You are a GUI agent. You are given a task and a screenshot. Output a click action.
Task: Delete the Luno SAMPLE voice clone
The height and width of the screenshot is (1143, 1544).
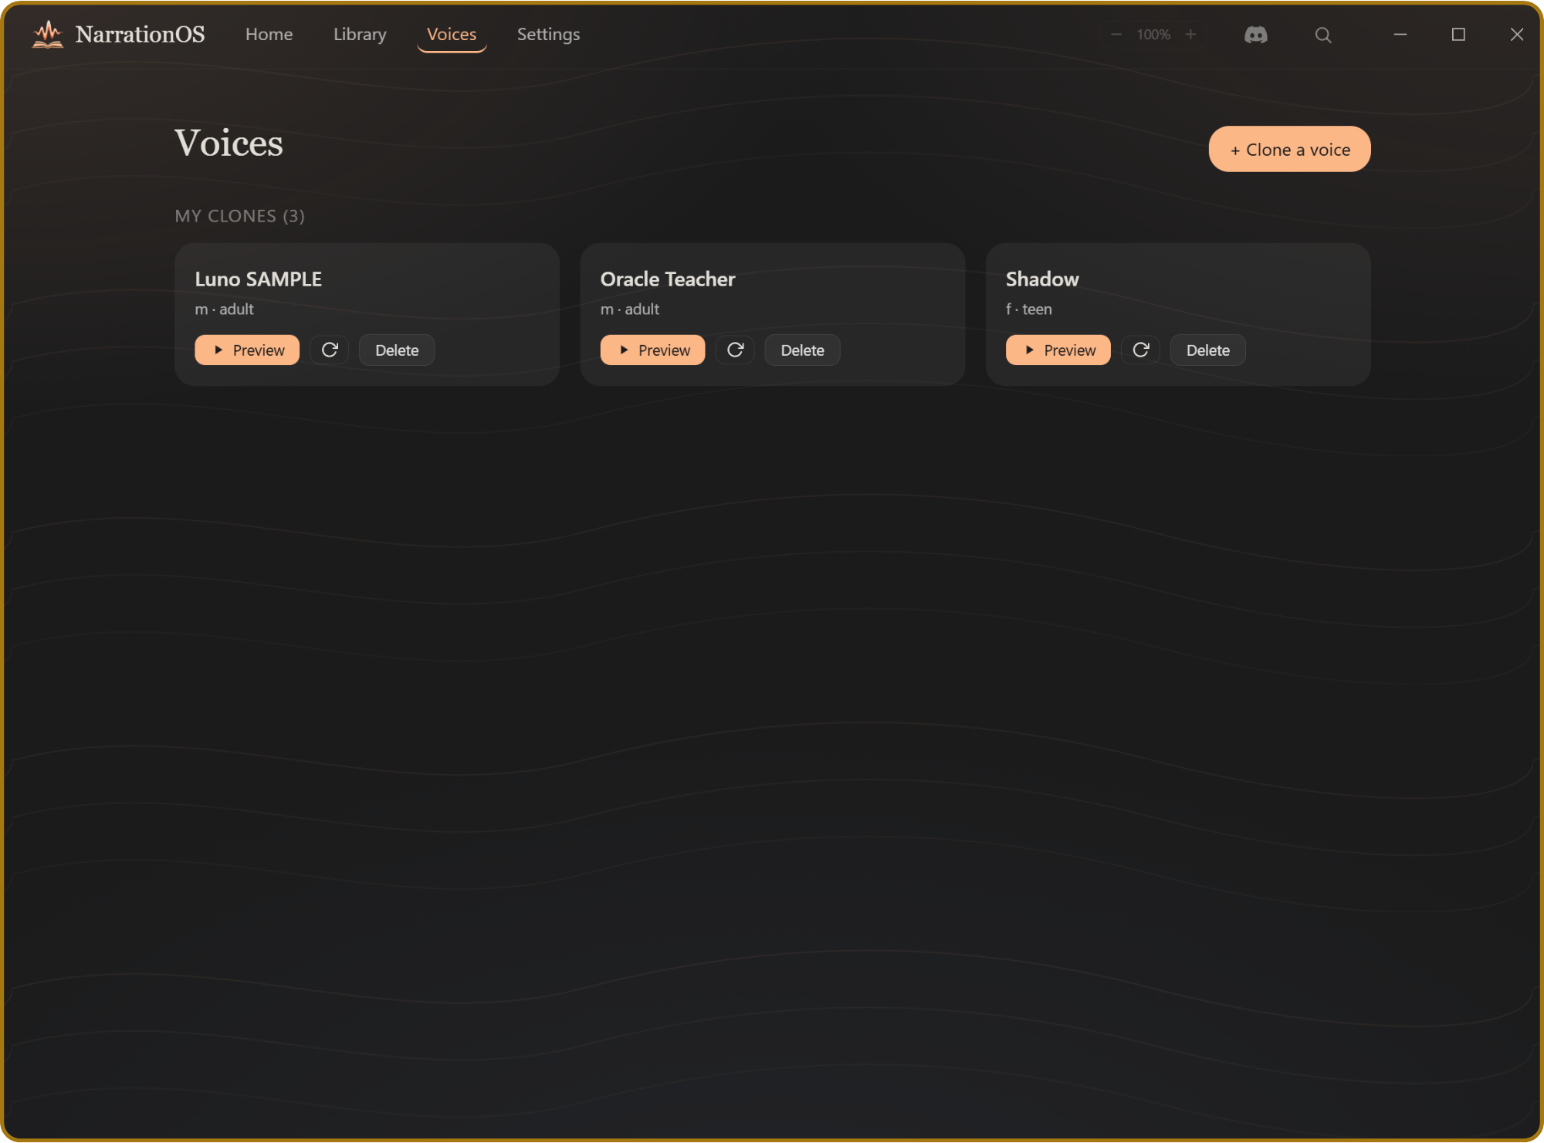click(x=397, y=350)
